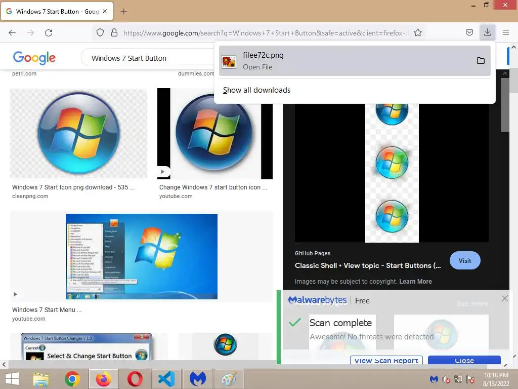Click the Malwarebytes logo in the notification
This screenshot has height=389, width=518.
(x=318, y=300)
